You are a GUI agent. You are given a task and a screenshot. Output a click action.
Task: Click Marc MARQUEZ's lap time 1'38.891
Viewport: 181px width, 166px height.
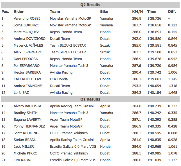[154, 32]
